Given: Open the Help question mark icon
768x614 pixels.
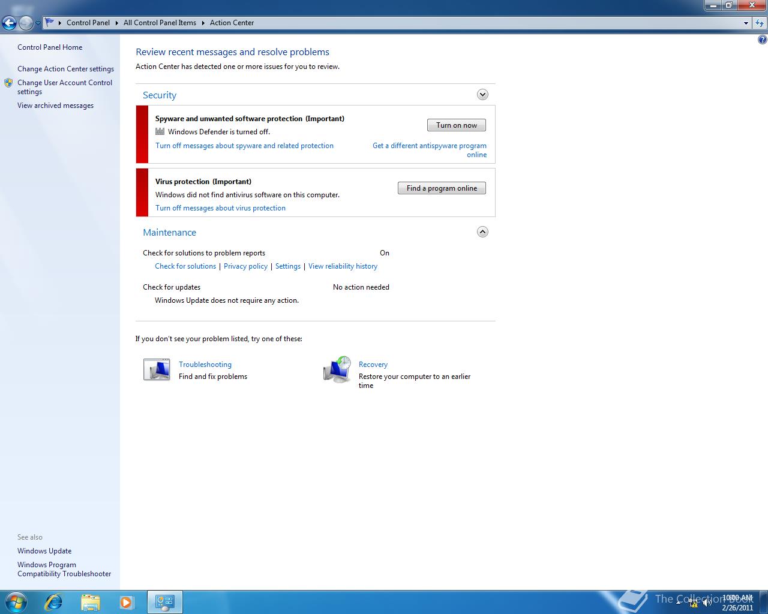Looking at the screenshot, I should (x=762, y=40).
